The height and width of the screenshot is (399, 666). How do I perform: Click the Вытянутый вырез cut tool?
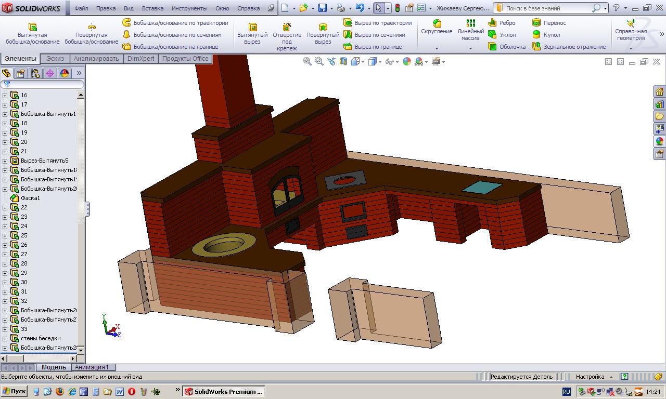click(252, 34)
